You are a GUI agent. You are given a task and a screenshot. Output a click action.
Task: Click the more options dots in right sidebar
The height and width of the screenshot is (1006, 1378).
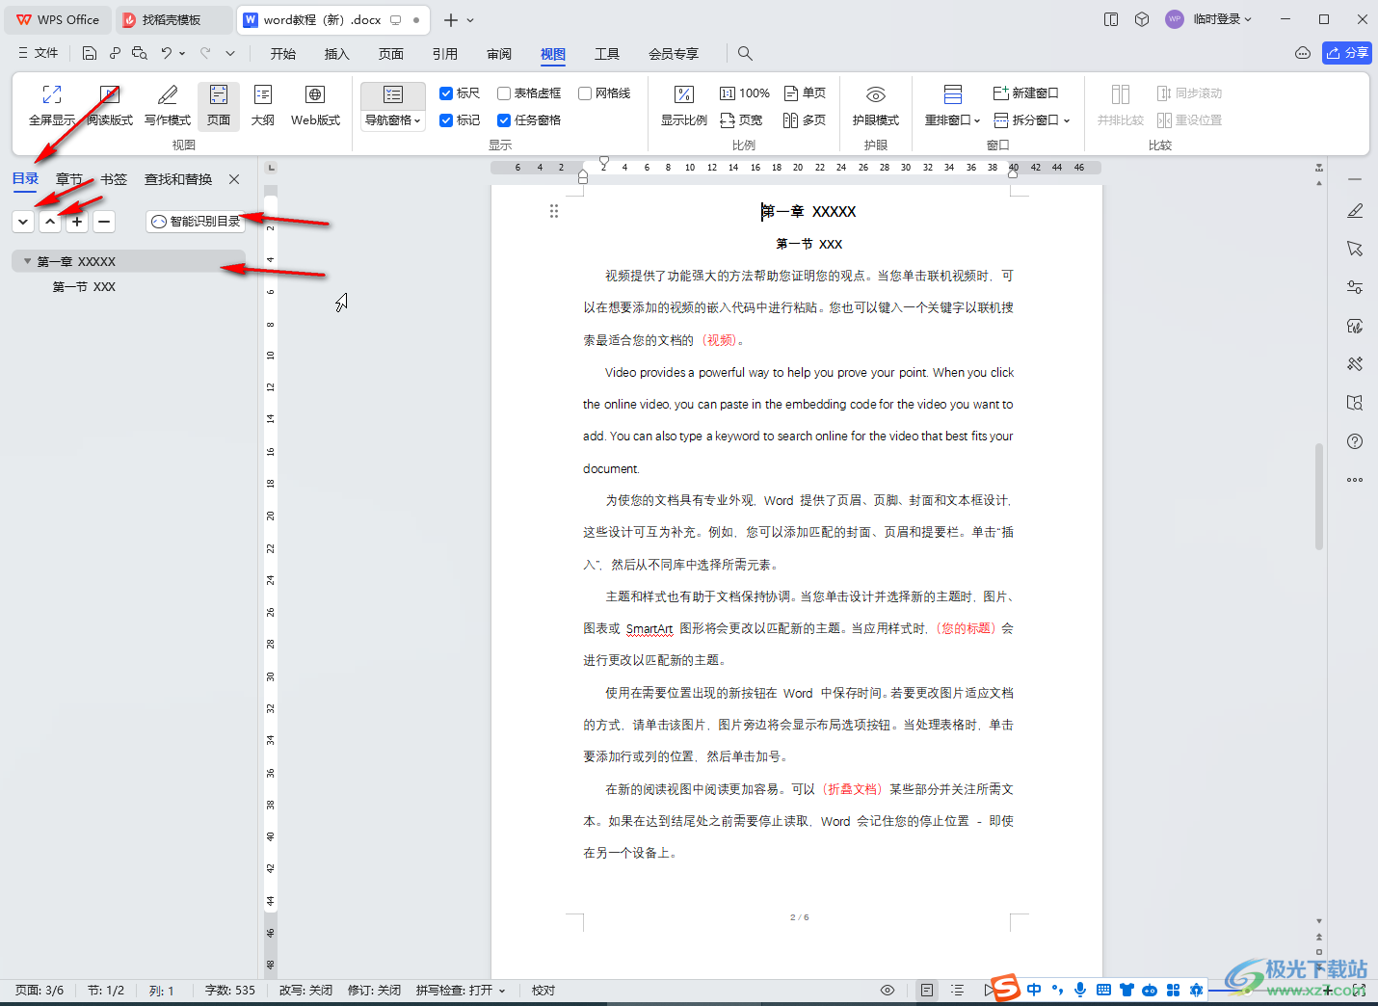click(x=1355, y=480)
